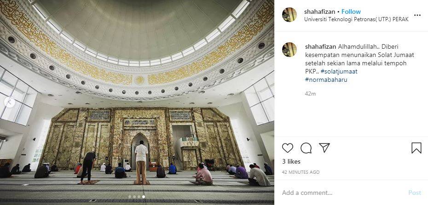Follow shahafizan
428x205 pixels.
click(x=351, y=12)
